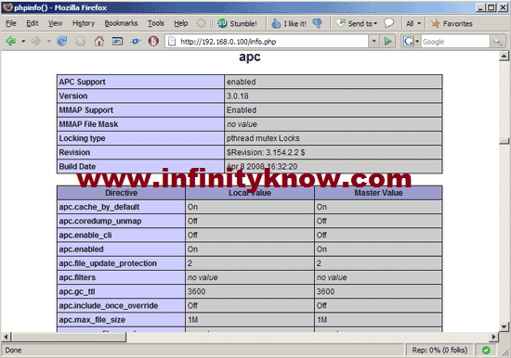Click the vertical scrollbar up arrow
This screenshot has height=358, width=511.
[x=504, y=56]
